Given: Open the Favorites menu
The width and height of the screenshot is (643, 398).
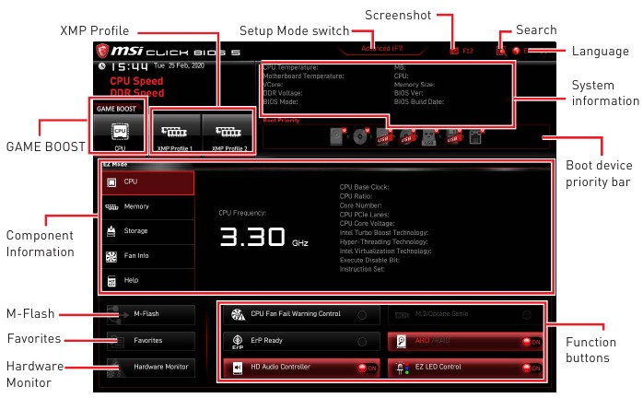Looking at the screenshot, I should [x=150, y=341].
